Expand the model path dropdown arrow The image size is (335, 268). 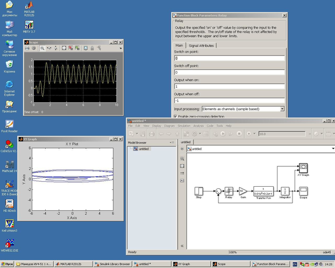[x=332, y=149]
